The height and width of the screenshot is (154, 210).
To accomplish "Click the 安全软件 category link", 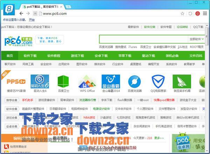I will click(46, 64).
